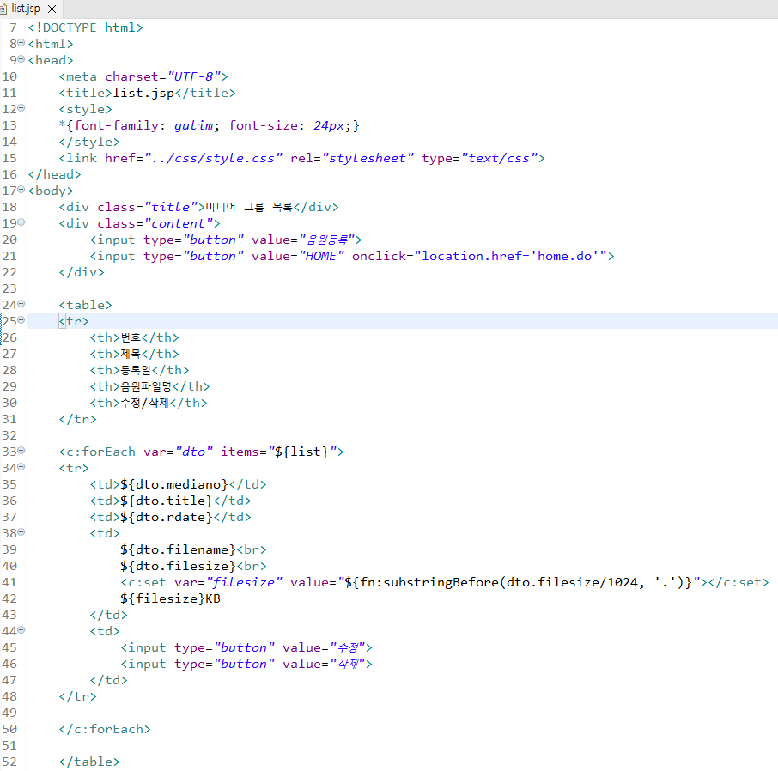Click the "../css/style.css" href value

tap(213, 158)
